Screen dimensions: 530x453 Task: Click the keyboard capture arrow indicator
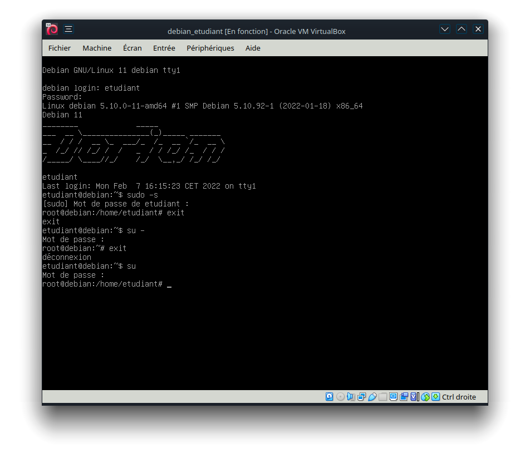(435, 397)
